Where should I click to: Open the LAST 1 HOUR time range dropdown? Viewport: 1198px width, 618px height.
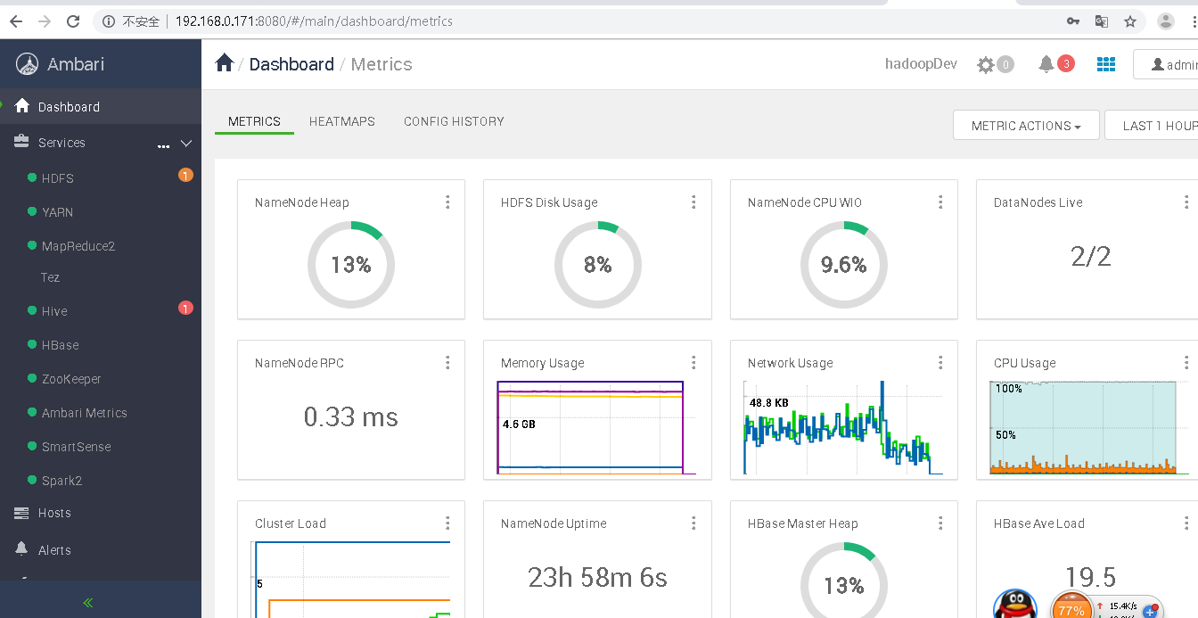[1152, 126]
